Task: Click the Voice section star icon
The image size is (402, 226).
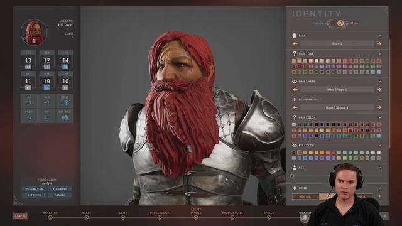Action: [x=295, y=188]
